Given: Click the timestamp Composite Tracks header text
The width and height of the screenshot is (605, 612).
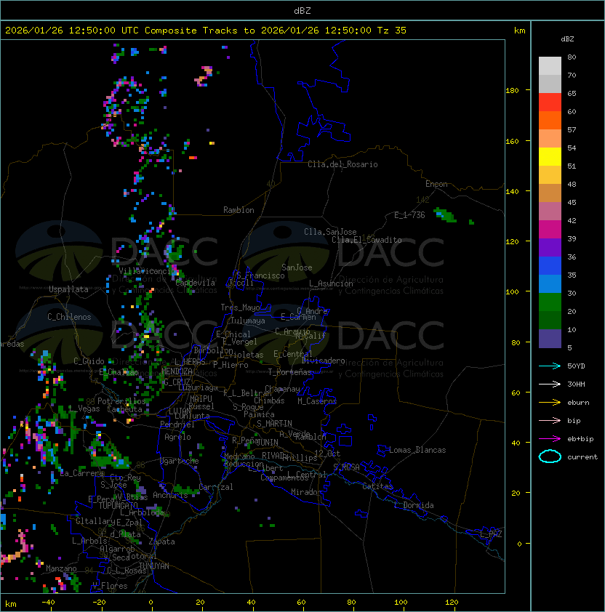Looking at the screenshot, I should click(x=206, y=31).
